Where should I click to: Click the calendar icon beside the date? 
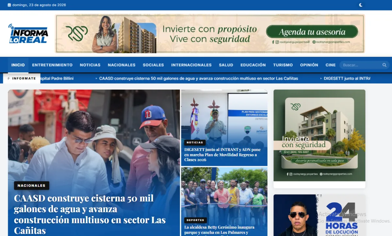[x=9, y=5]
